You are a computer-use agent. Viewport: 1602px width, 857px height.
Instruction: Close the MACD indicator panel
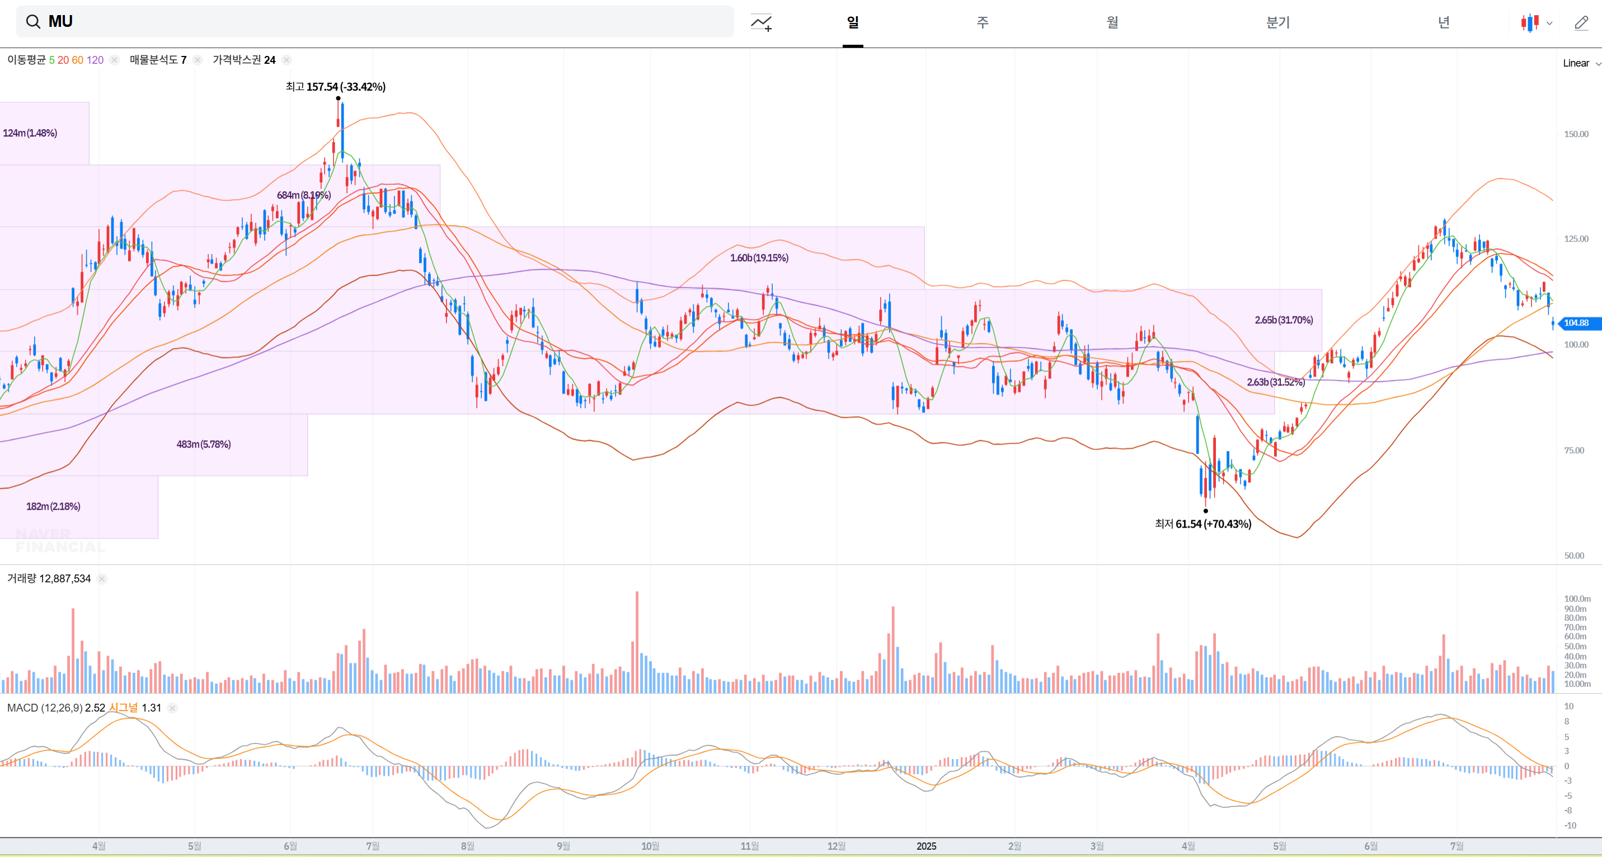pos(172,708)
